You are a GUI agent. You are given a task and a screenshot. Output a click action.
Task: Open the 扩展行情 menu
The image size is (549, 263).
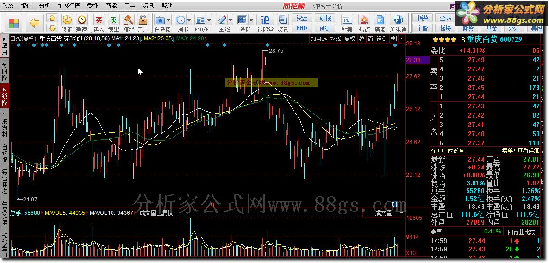point(69,6)
